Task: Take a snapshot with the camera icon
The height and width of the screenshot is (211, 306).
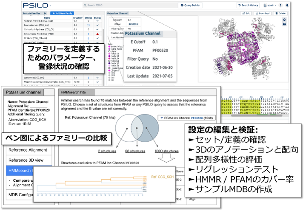Action: pos(284,24)
